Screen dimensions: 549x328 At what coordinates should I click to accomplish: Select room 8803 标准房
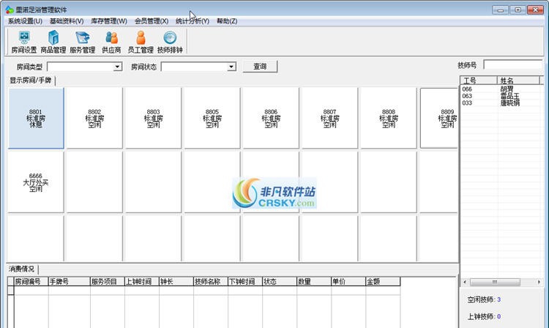point(154,118)
